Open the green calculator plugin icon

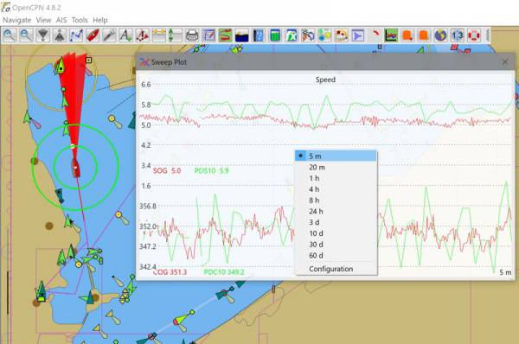coord(275,35)
